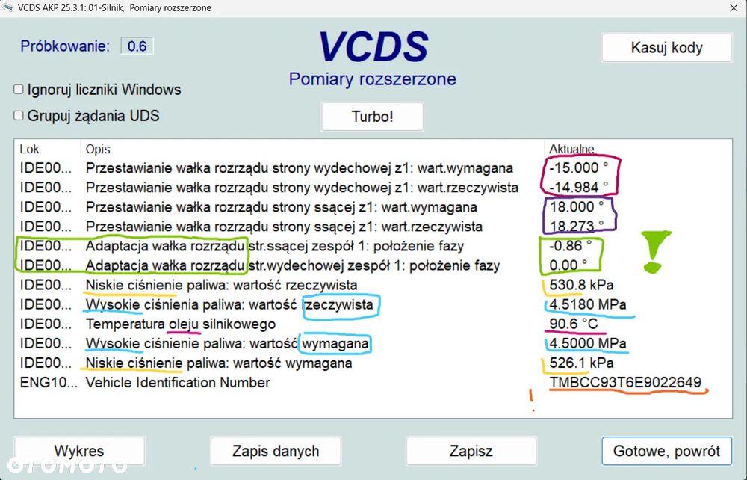747x480 pixels.
Task: Select Wysokie ciśnienia paliwa: wartość rzeczywista row
Action: click(x=373, y=304)
